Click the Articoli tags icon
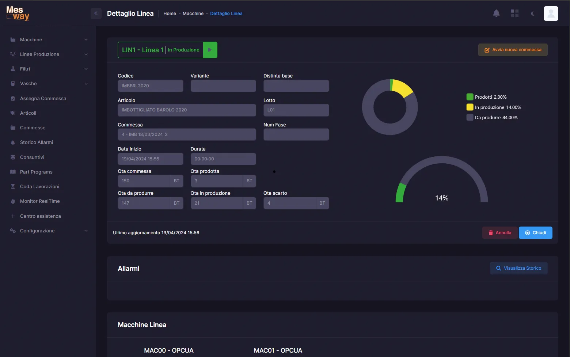The image size is (570, 357). (13, 113)
